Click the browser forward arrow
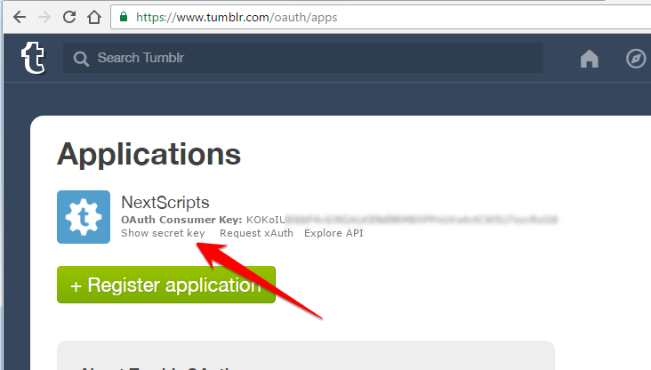 (x=44, y=17)
